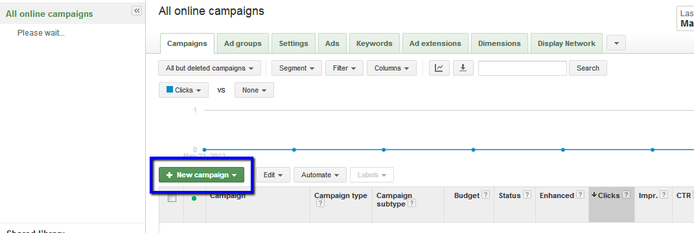
Task: Switch to the Ad groups tab
Action: 242,43
